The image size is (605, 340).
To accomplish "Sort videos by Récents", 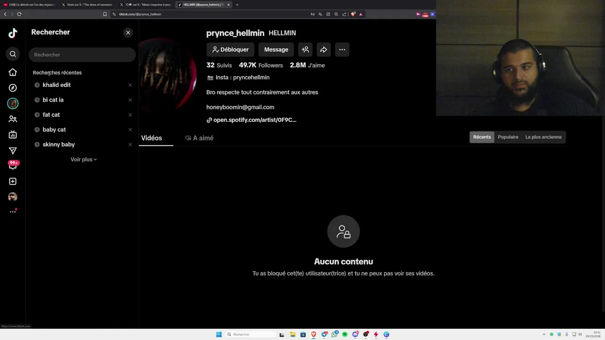I will pyautogui.click(x=482, y=137).
